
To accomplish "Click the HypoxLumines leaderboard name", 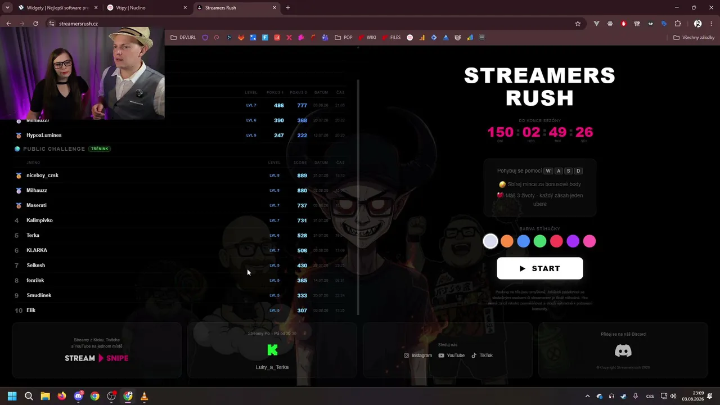I will pos(44,136).
